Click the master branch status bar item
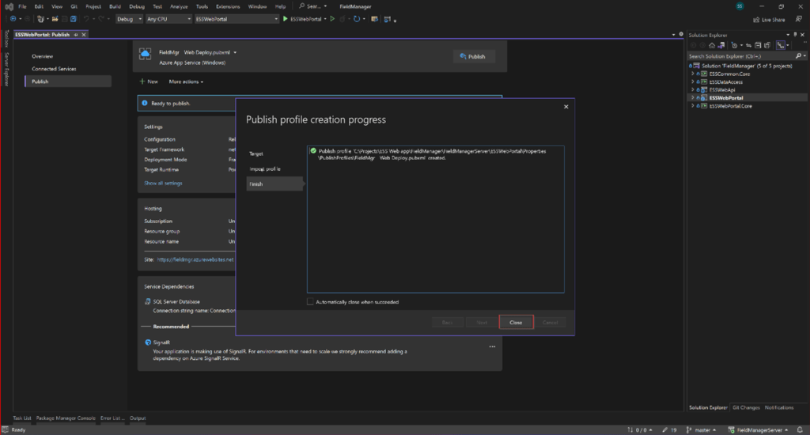 [x=702, y=429]
